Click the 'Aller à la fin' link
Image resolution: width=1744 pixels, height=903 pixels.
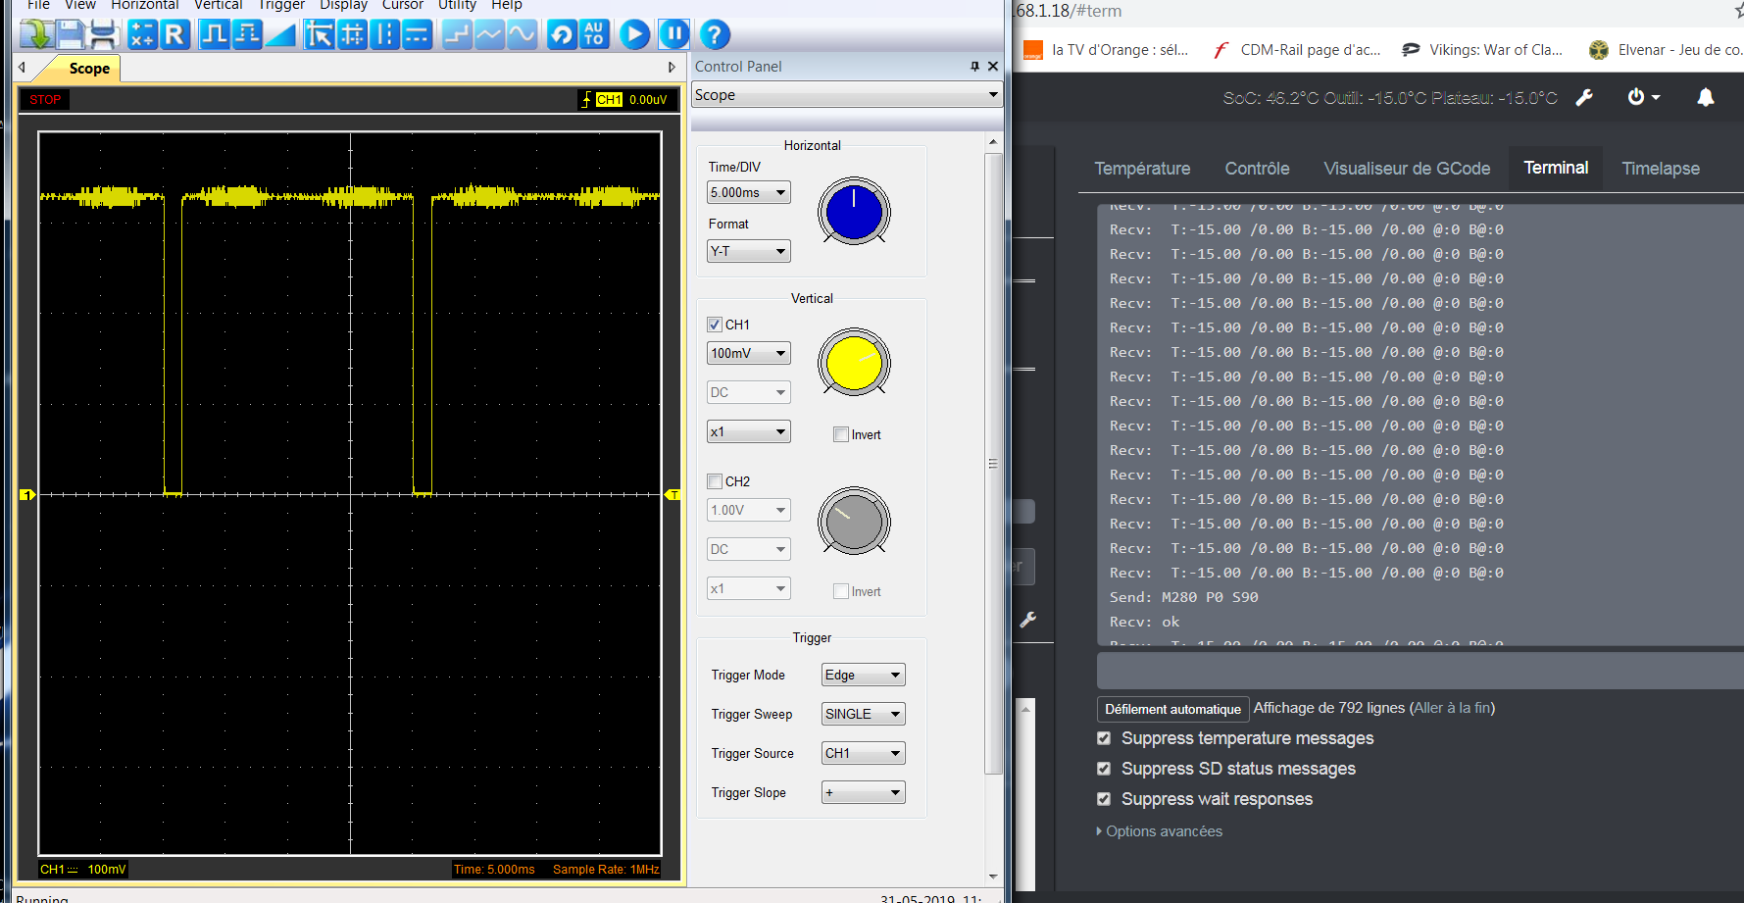click(x=1452, y=708)
